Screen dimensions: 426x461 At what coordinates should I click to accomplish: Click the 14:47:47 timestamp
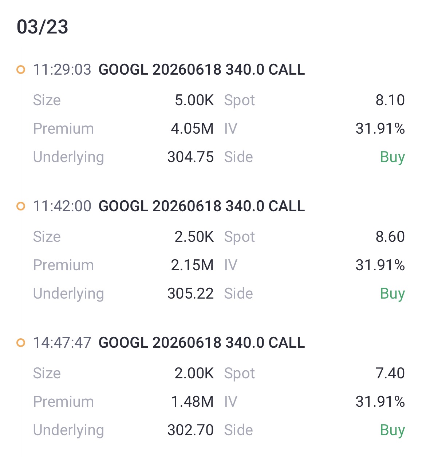[x=62, y=343]
